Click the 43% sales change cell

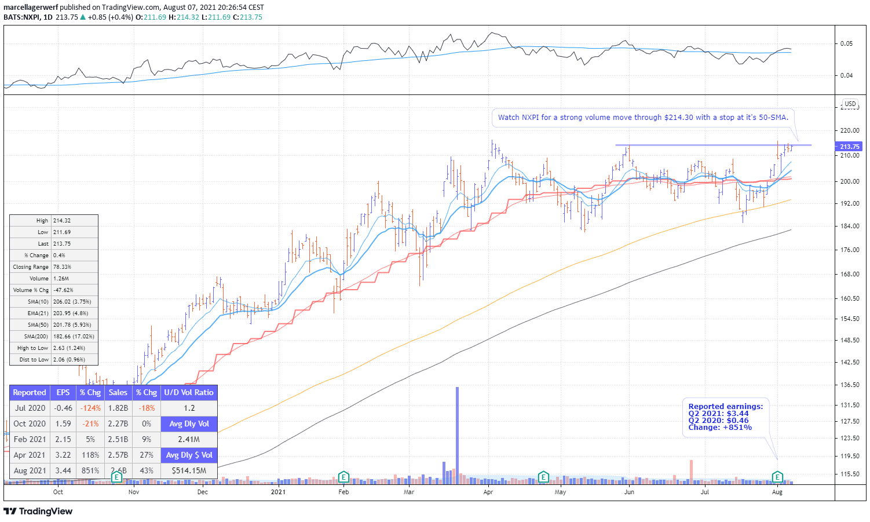pyautogui.click(x=146, y=471)
